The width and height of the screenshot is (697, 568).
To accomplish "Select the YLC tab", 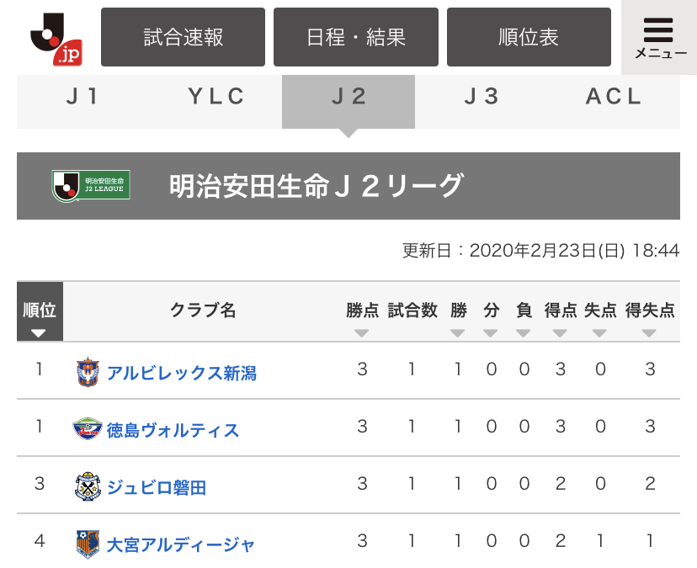I will (x=215, y=97).
